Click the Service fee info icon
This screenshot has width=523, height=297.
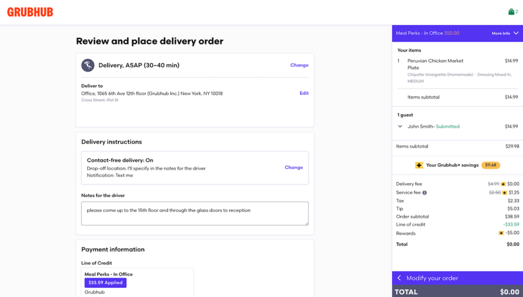[x=424, y=193]
